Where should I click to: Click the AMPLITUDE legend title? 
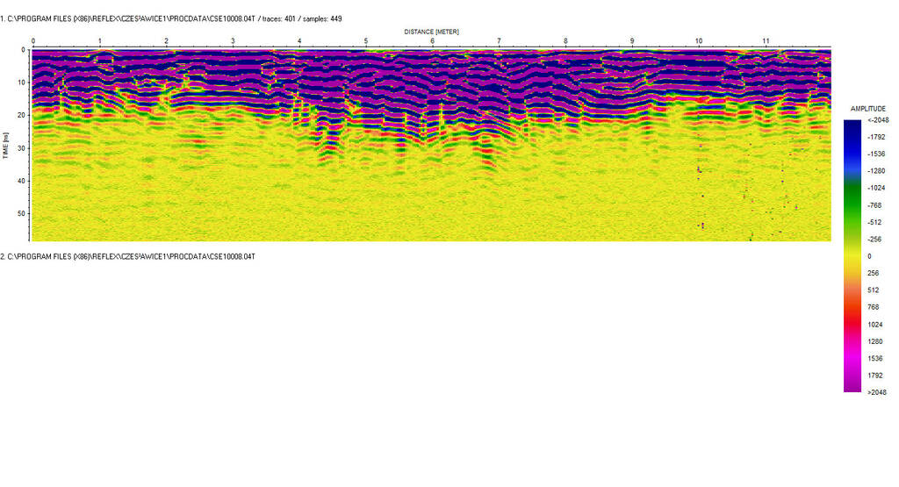pos(867,108)
